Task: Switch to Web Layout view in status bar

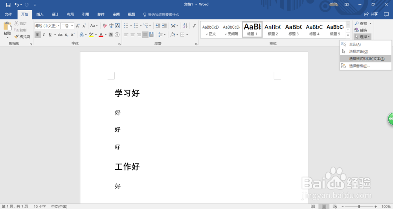Action: (335, 207)
